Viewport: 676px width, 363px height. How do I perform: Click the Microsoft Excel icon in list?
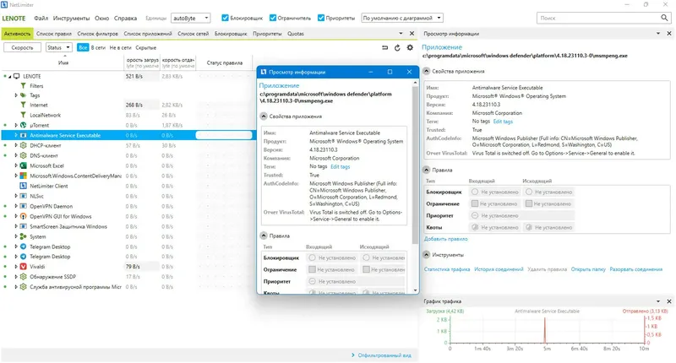pyautogui.click(x=24, y=165)
